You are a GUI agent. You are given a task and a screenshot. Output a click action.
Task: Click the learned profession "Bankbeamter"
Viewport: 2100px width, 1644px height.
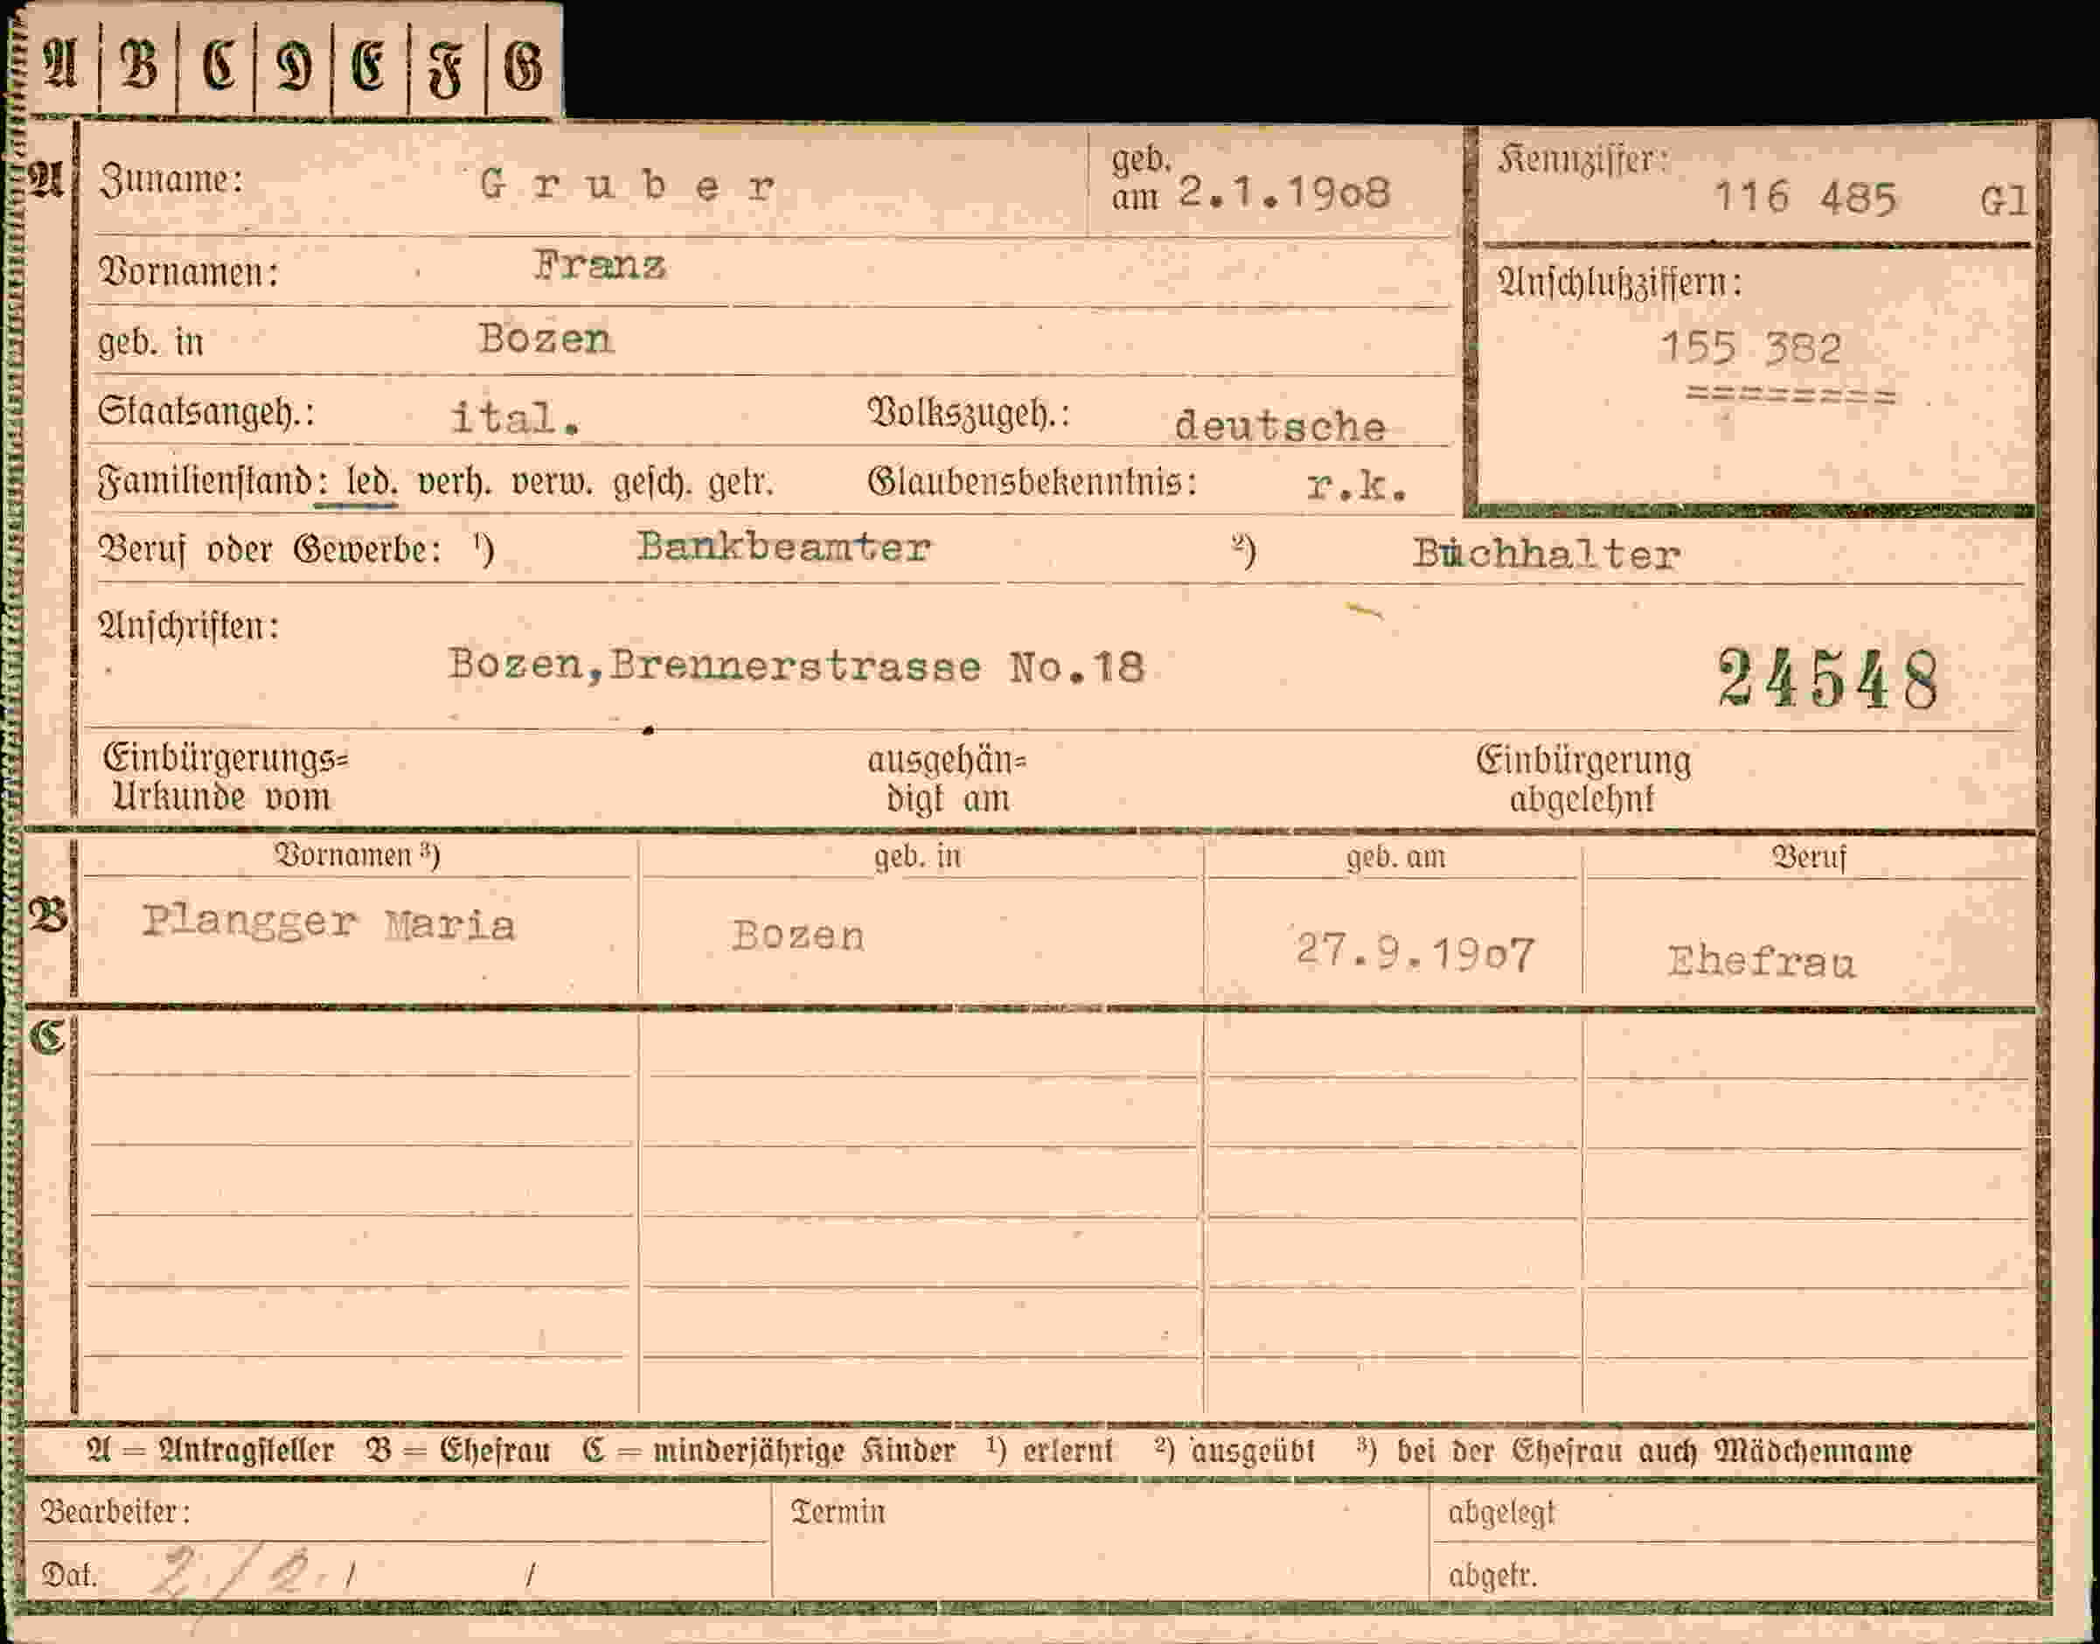pos(783,547)
